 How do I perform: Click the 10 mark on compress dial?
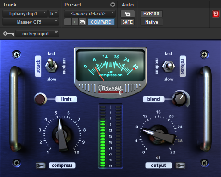click(x=77, y=152)
